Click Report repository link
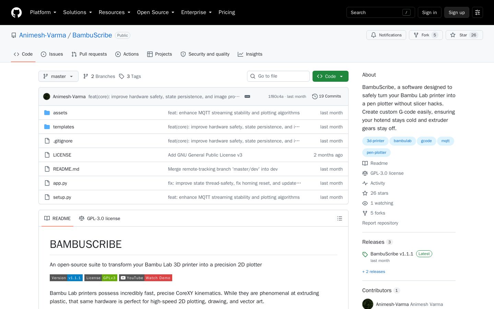 [x=380, y=223]
